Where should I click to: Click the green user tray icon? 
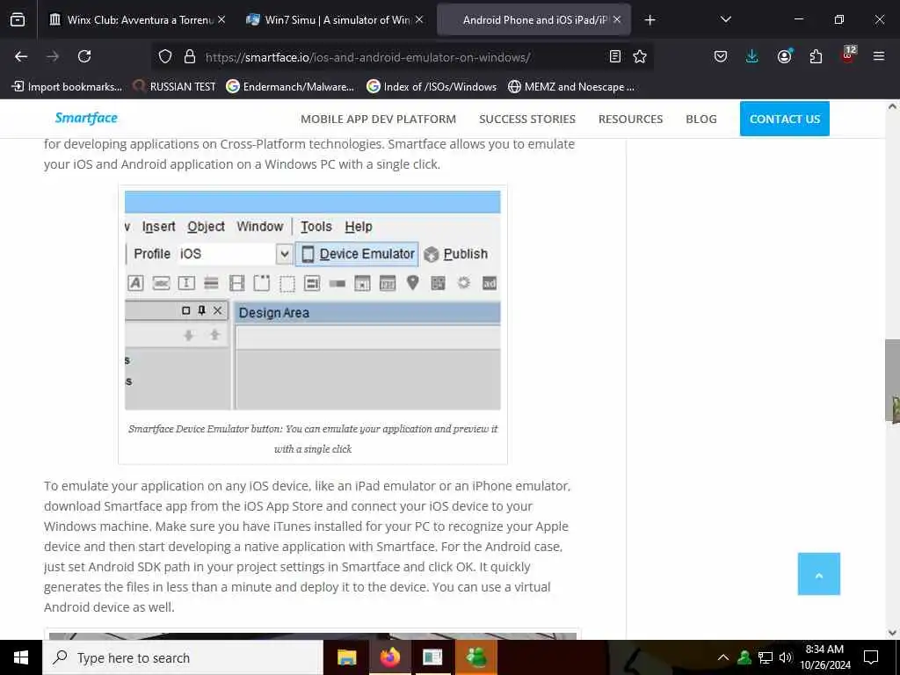744,657
